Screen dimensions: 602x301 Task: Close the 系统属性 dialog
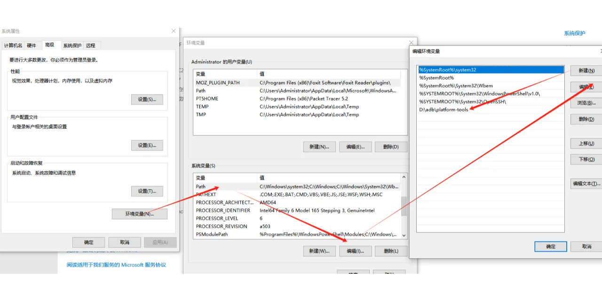tap(173, 31)
